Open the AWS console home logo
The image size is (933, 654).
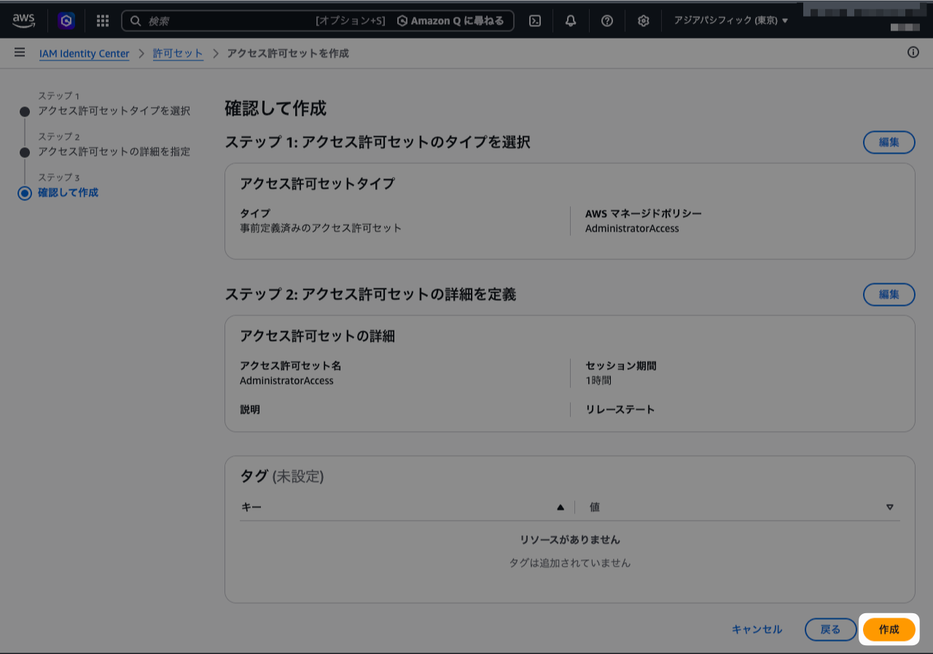click(23, 20)
